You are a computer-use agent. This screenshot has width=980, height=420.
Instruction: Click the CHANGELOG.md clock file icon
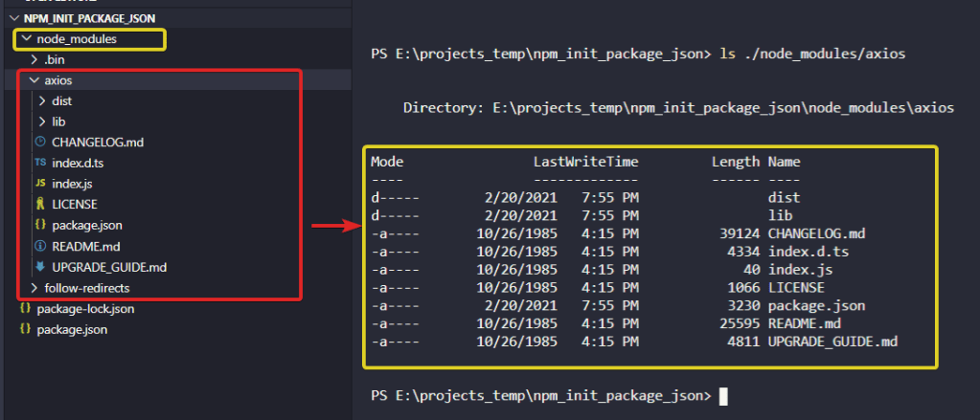pos(40,143)
